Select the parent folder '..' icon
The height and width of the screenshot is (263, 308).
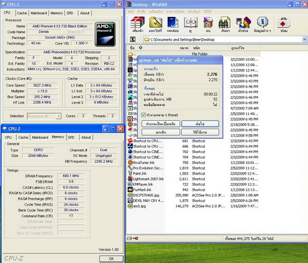(130, 54)
